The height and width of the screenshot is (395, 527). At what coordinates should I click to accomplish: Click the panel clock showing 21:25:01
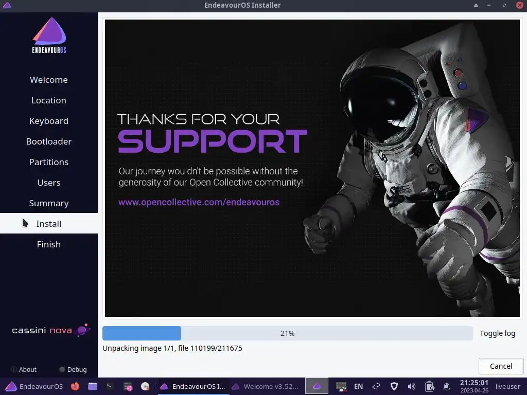474,386
